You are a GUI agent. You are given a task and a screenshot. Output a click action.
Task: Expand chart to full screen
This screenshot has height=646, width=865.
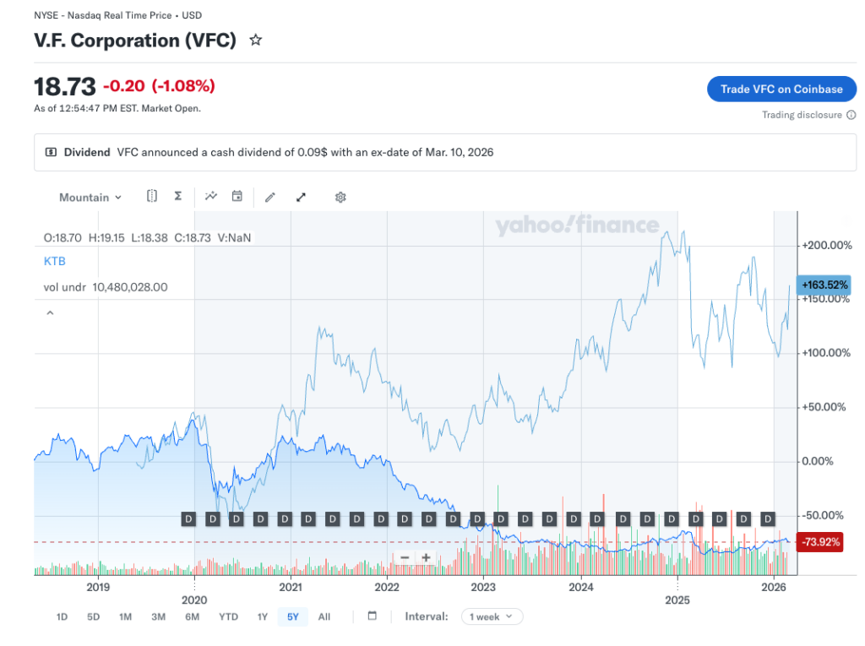(301, 197)
